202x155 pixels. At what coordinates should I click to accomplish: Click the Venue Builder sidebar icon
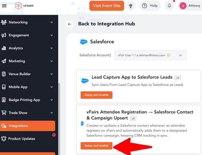[4, 74]
